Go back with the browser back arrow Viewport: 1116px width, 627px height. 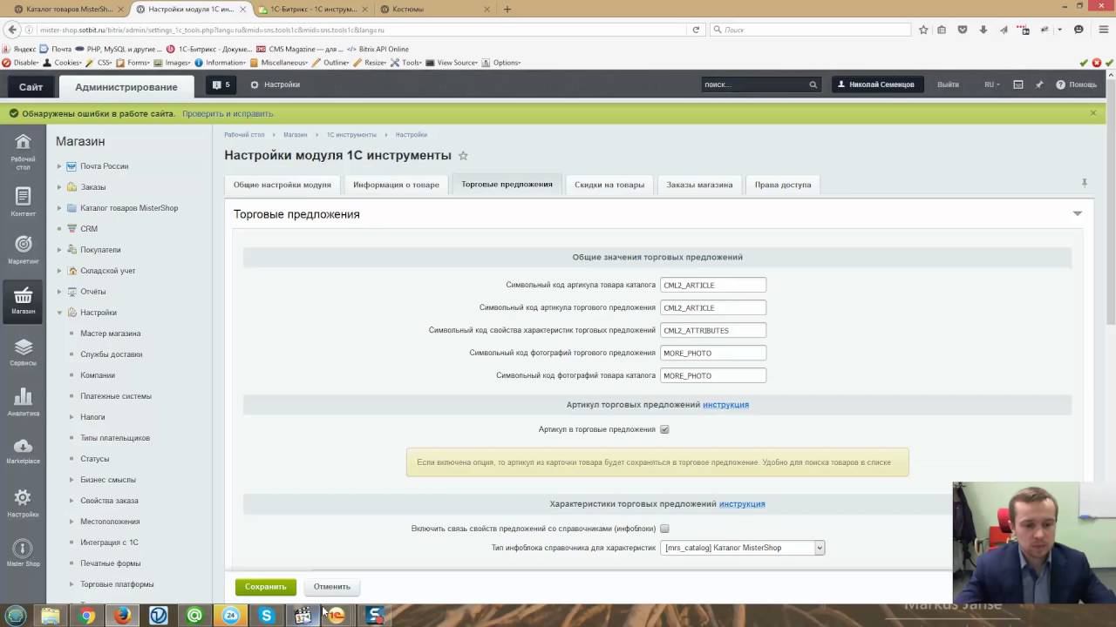(12, 30)
